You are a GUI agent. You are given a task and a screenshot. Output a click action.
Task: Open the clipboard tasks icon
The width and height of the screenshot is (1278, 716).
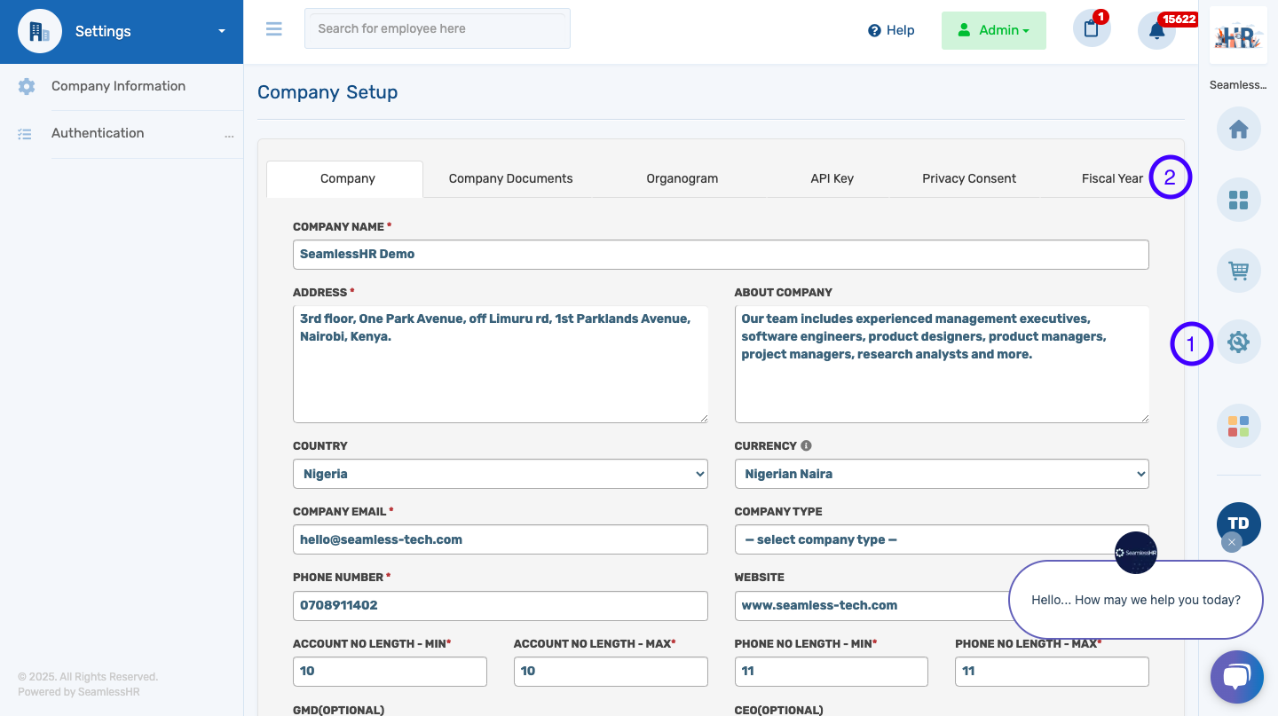pos(1092,29)
